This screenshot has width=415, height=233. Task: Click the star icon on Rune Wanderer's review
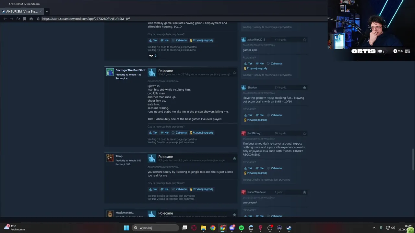[x=304, y=192]
